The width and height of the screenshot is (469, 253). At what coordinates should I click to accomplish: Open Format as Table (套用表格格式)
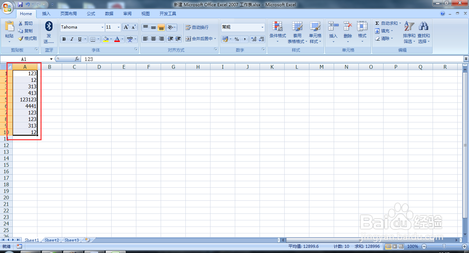(x=297, y=32)
